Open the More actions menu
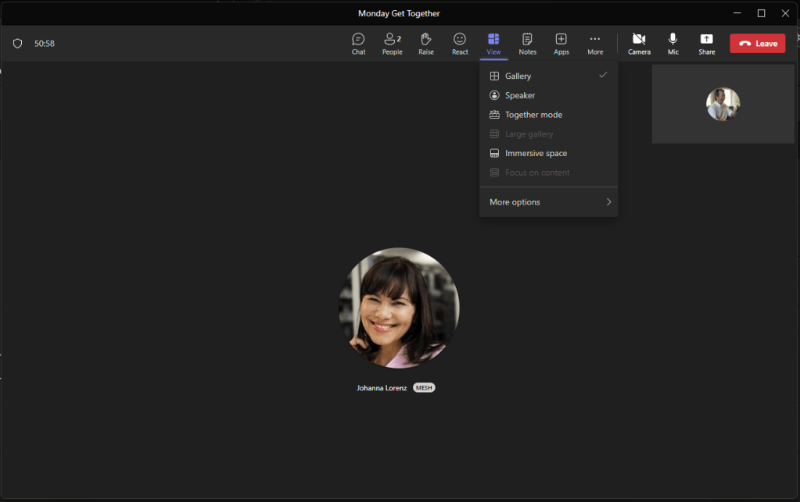Viewport: 800px width, 502px height. point(595,44)
